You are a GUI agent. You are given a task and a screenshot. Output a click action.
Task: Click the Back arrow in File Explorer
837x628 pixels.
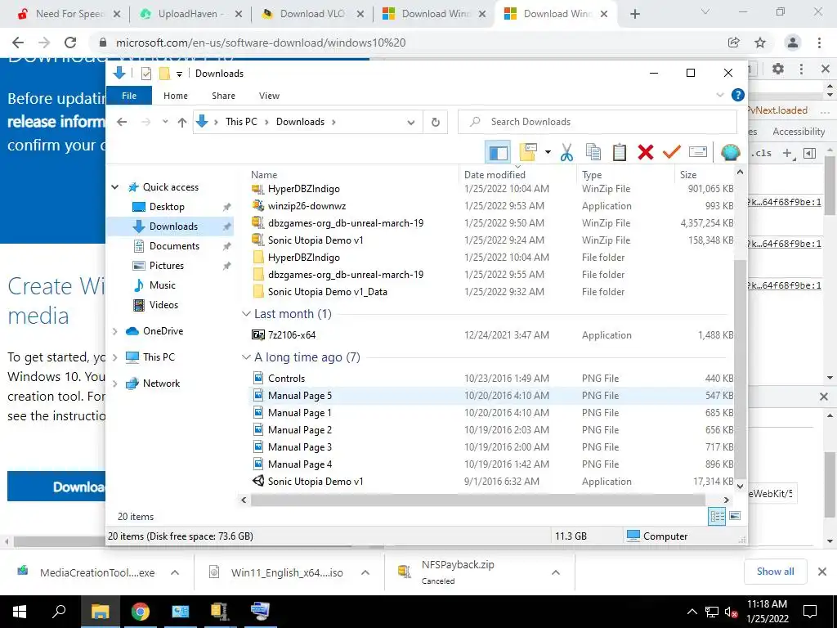[122, 122]
